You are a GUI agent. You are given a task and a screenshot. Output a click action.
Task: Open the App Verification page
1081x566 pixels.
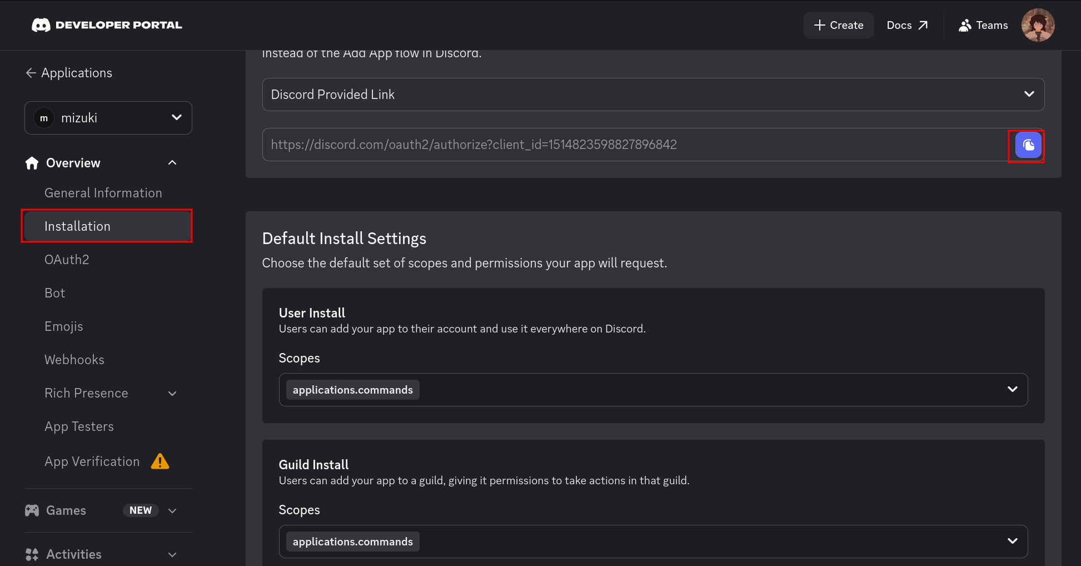[92, 461]
